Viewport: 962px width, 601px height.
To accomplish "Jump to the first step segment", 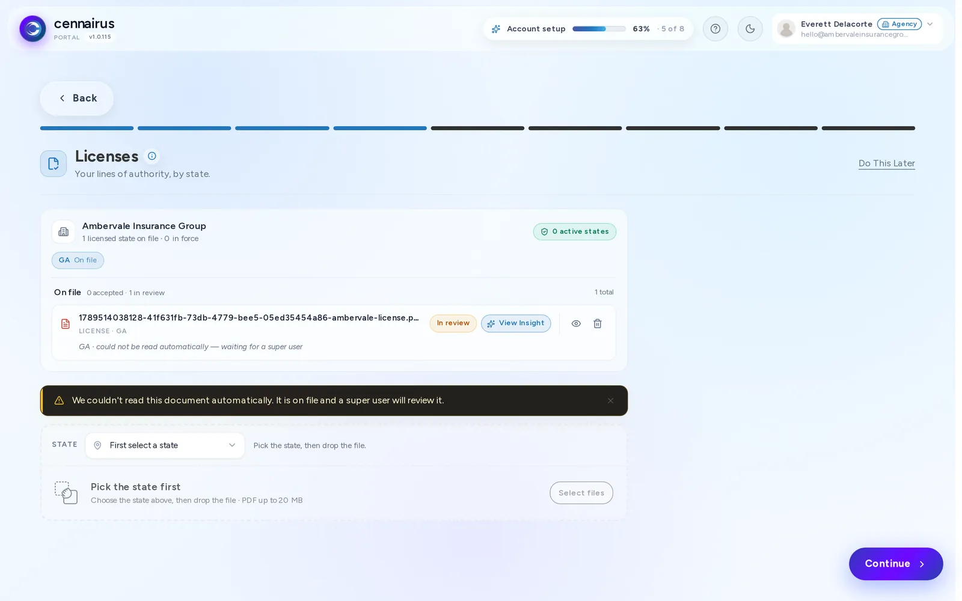I will point(87,128).
